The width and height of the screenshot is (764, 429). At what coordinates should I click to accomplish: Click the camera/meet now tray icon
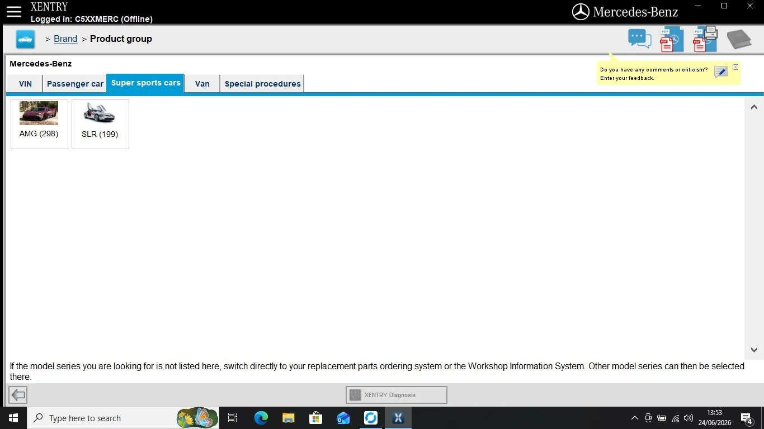click(648, 418)
